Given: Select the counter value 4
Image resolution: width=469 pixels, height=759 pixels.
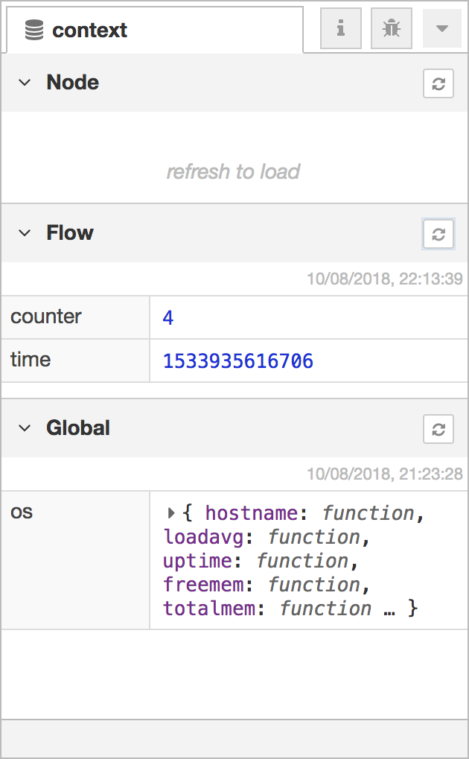Looking at the screenshot, I should [168, 317].
